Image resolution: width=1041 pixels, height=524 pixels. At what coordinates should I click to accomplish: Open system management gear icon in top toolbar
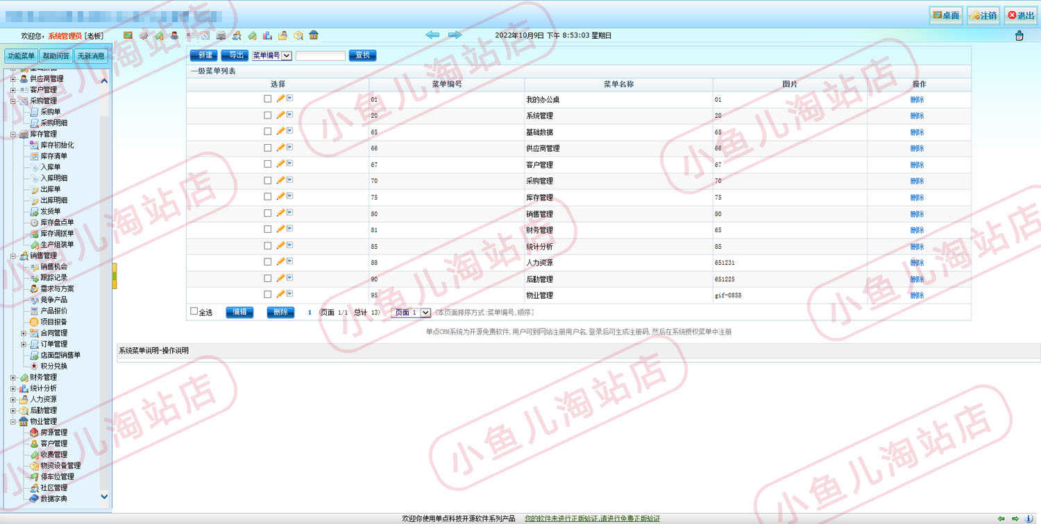(x=144, y=35)
